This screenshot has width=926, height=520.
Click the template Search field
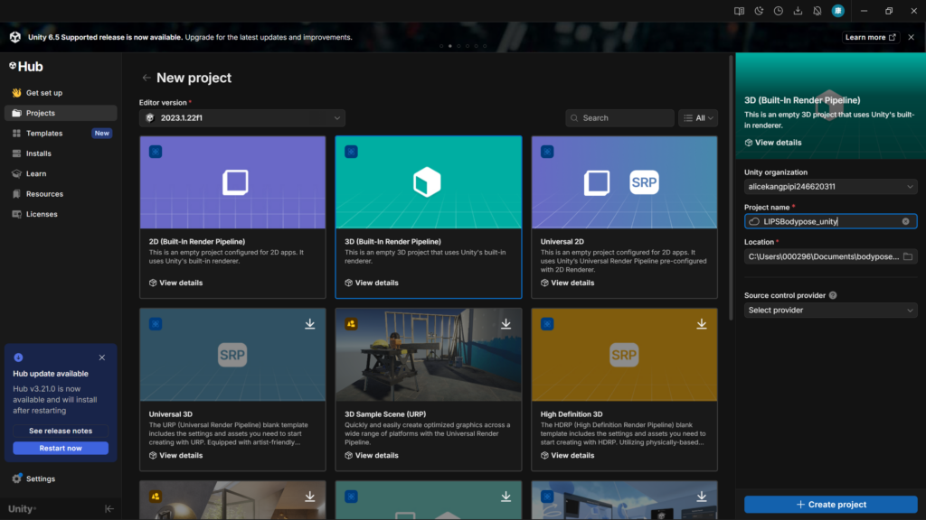(619, 118)
